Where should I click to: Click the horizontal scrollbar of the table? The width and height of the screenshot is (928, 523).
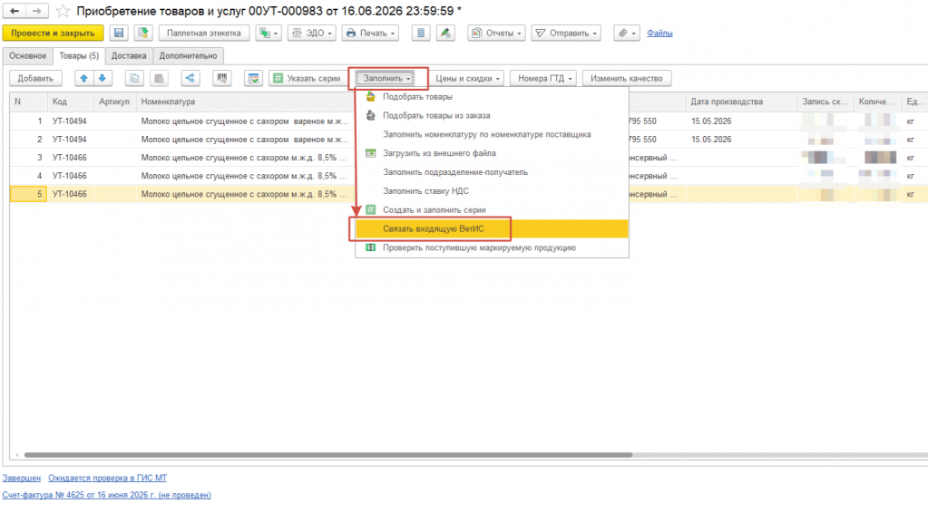(x=328, y=455)
